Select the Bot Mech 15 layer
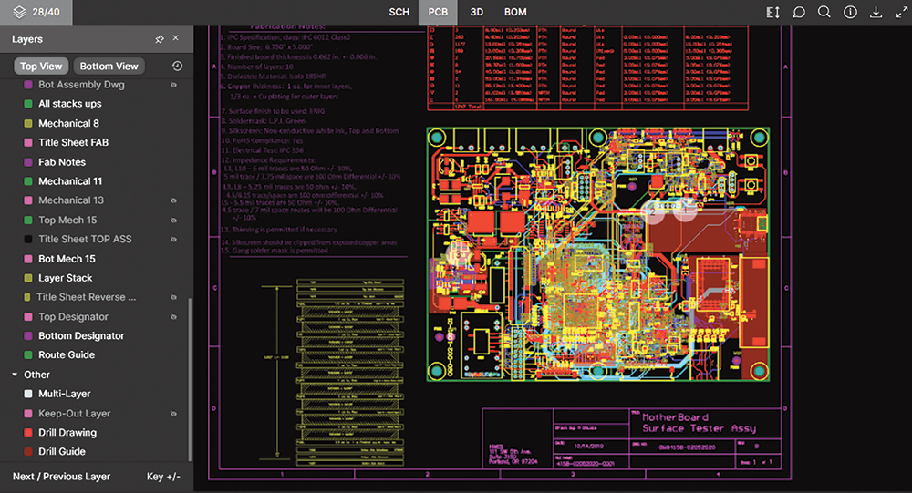 [x=67, y=259]
